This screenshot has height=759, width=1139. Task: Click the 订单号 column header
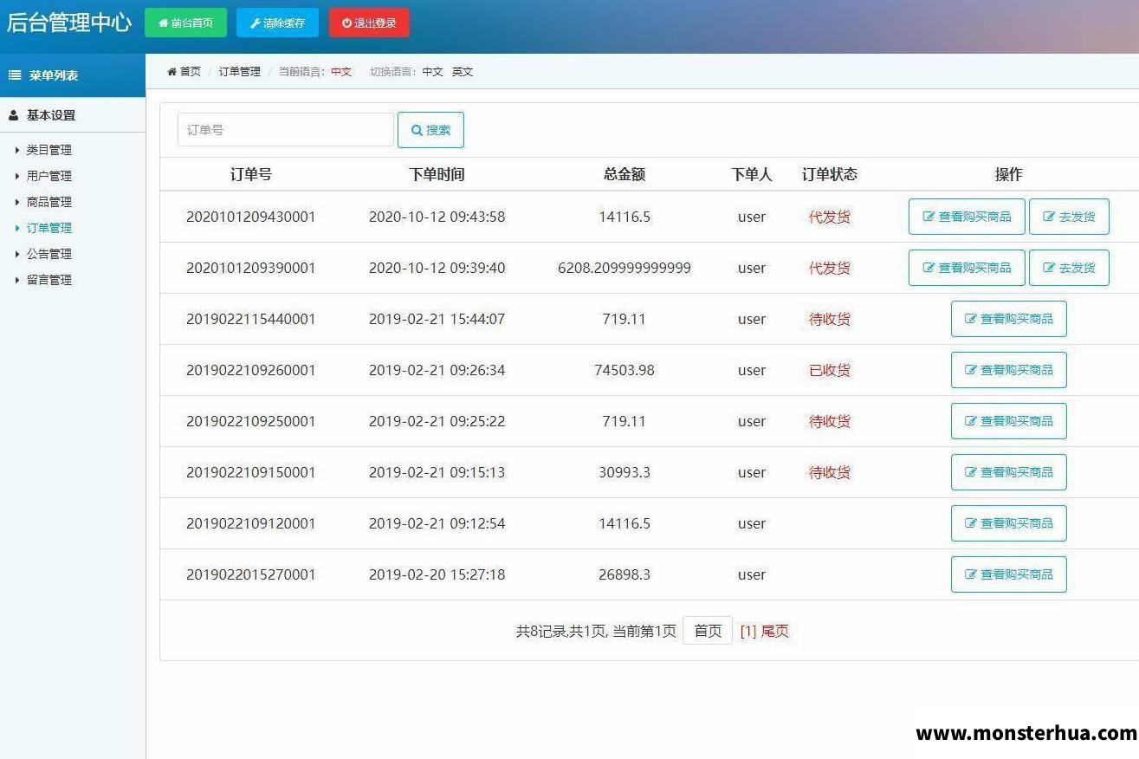click(251, 174)
